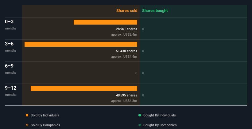Click the approx. US$4.3m text
This screenshot has height=129, width=252.
pyautogui.click(x=124, y=101)
